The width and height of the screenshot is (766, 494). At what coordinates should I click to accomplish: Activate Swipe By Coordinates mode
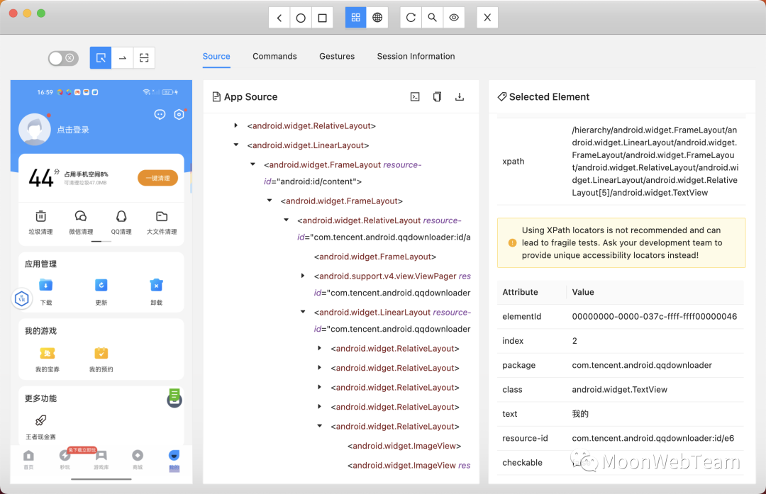[x=122, y=58]
